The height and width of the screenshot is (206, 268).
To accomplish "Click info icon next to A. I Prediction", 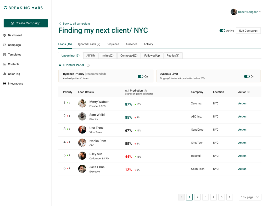I will point(146,91).
